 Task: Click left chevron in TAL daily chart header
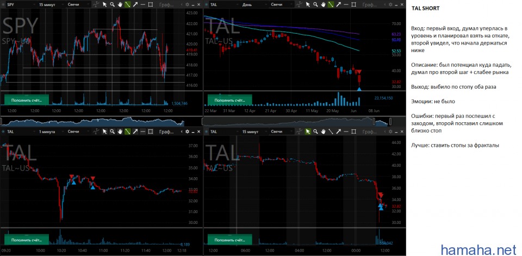tap(385, 4)
